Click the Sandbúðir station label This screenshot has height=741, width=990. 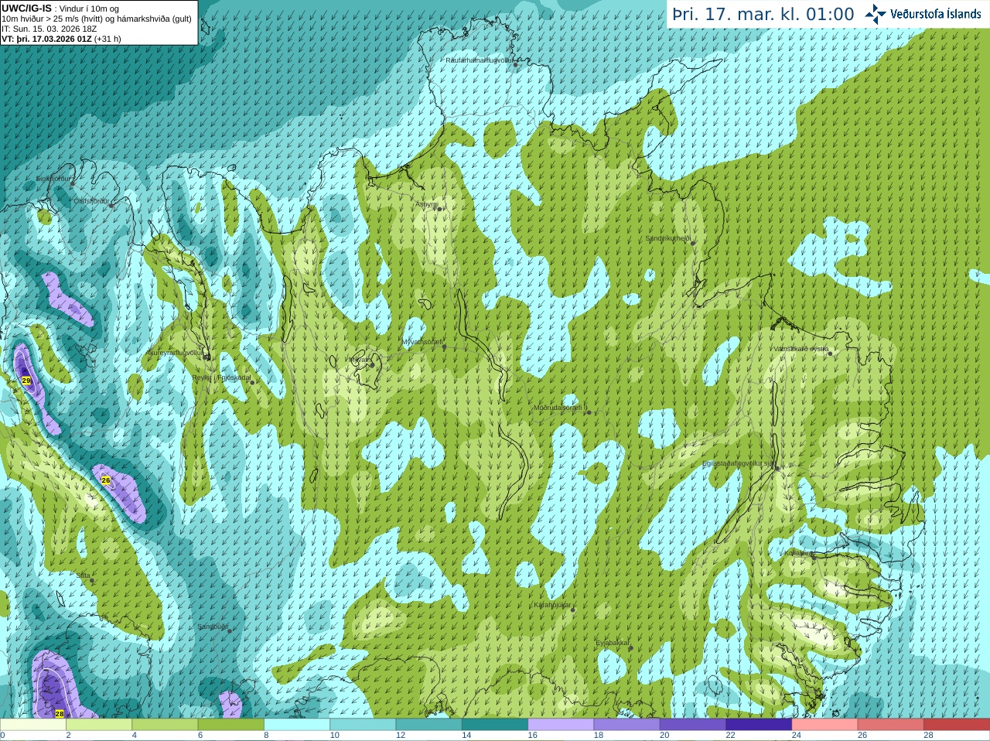(x=213, y=627)
